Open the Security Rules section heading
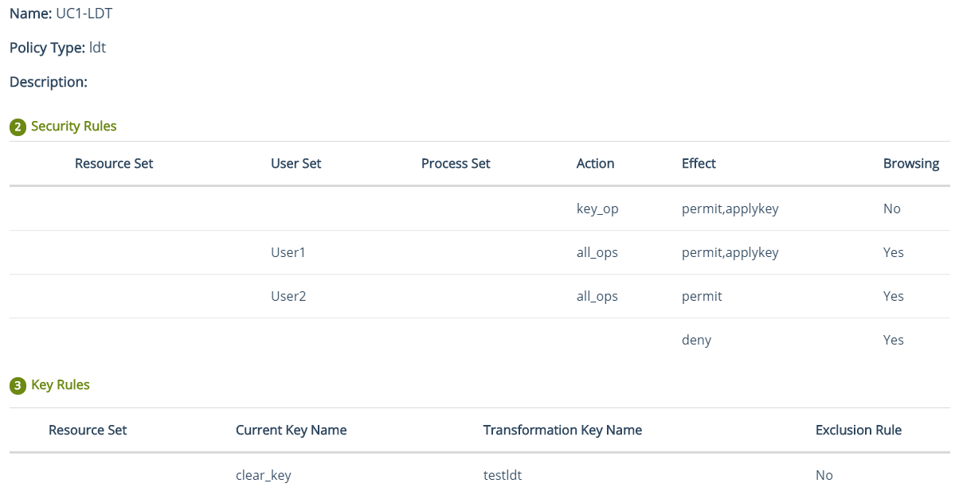 (73, 127)
